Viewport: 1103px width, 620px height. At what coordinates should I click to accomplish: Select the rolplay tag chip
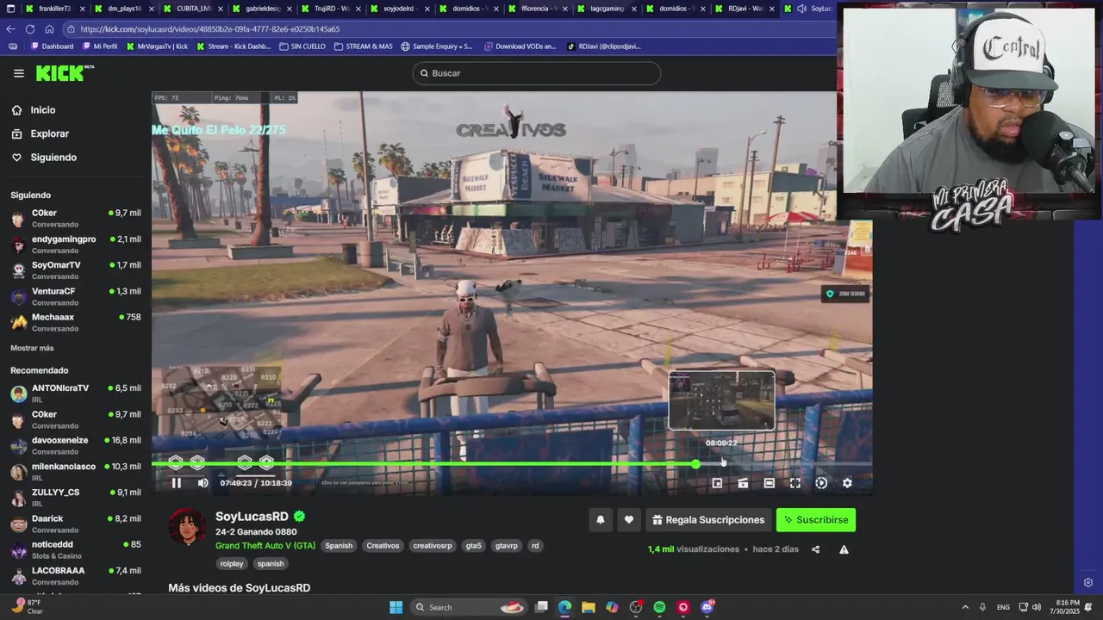(232, 564)
